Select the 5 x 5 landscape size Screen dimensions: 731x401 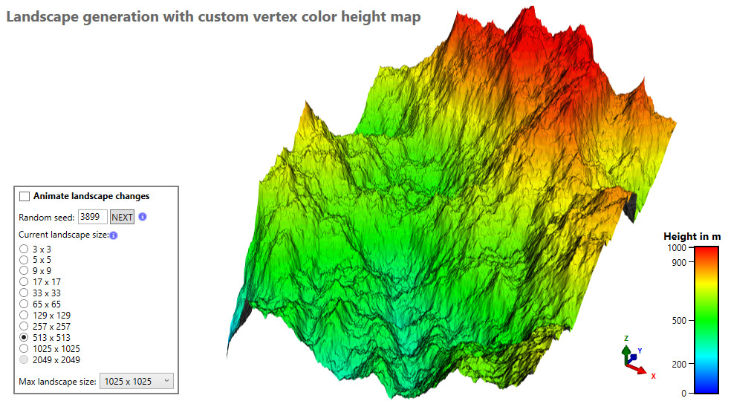tap(24, 260)
